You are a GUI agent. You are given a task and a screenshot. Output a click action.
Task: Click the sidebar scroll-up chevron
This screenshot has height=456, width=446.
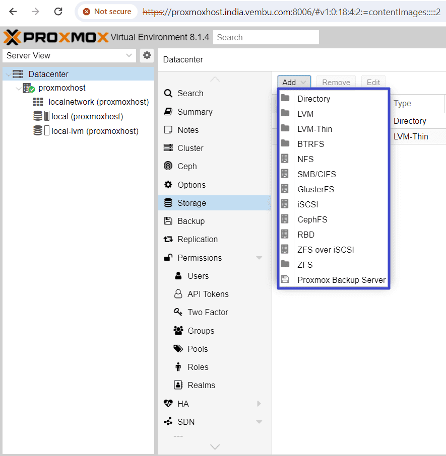pos(215,79)
